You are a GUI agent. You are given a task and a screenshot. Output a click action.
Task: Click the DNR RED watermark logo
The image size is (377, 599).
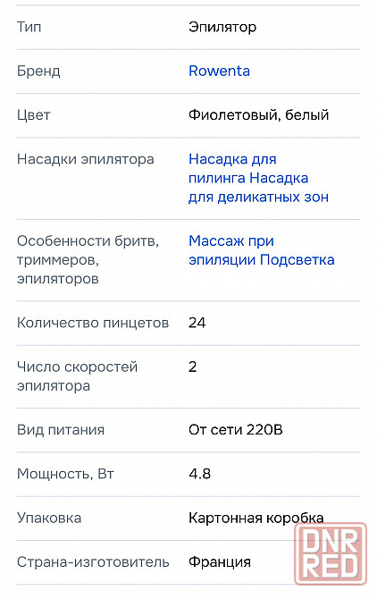coord(331,554)
